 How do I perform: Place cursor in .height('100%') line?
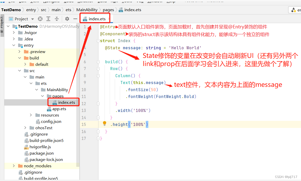[x=129, y=124]
